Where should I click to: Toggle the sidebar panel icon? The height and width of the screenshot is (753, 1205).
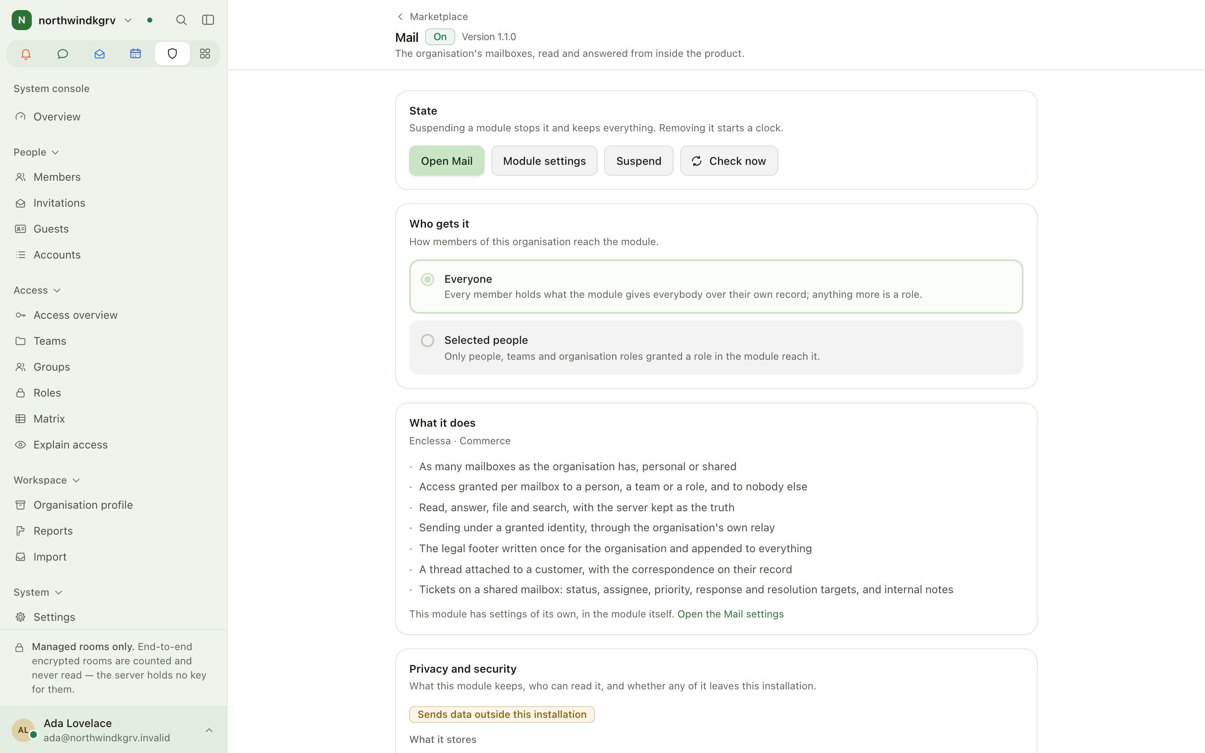pos(208,20)
